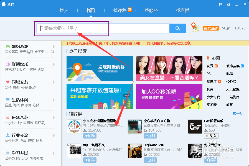This screenshot has height=166, width=249.
Task: Expand the 行业交流 category arrow
Action: point(54,136)
